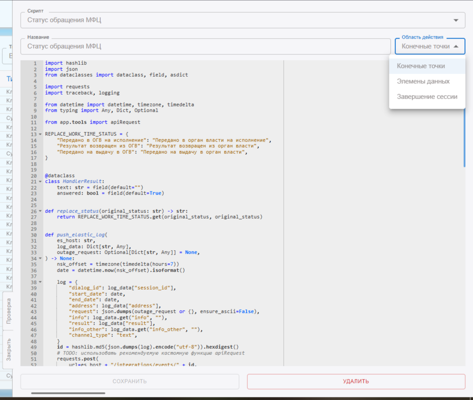Pick the Завершение сессии option
The height and width of the screenshot is (400, 473).
click(x=427, y=96)
